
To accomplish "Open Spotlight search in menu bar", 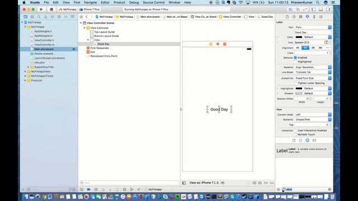I will (x=318, y=2).
